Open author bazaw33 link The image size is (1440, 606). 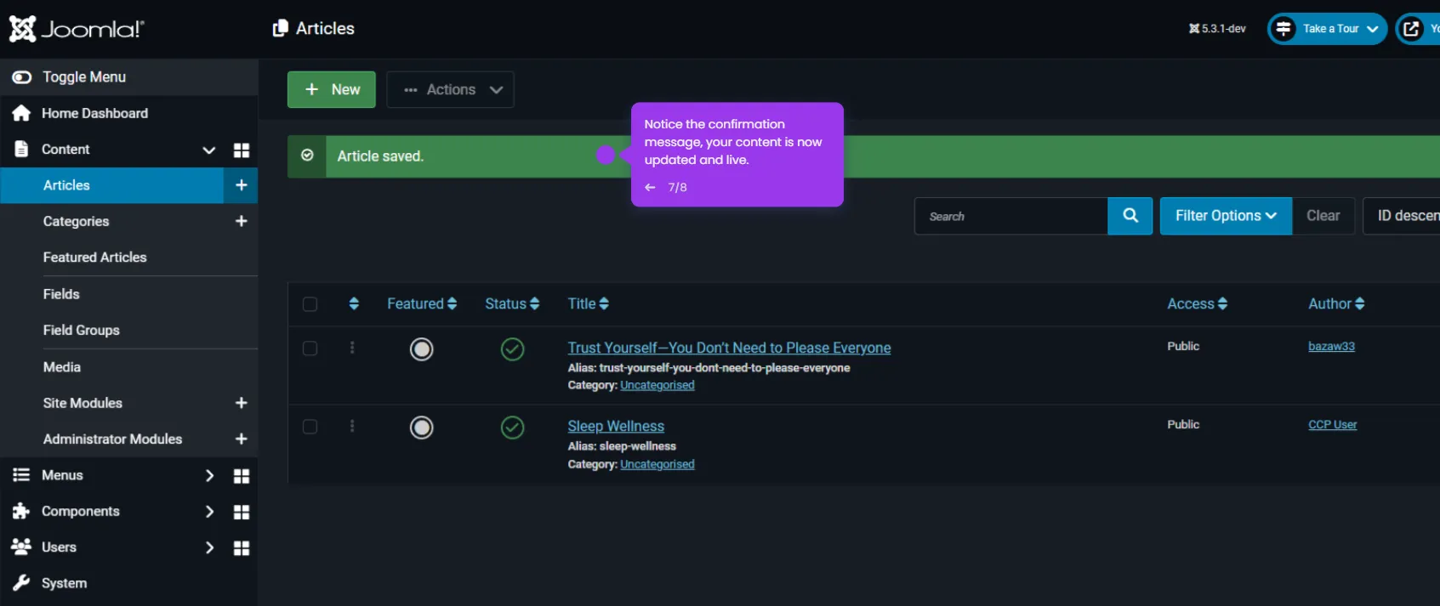(1331, 346)
